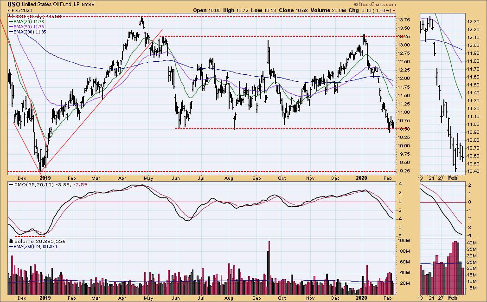
Task: Click Apr label under the price panel
Action: click(122, 178)
